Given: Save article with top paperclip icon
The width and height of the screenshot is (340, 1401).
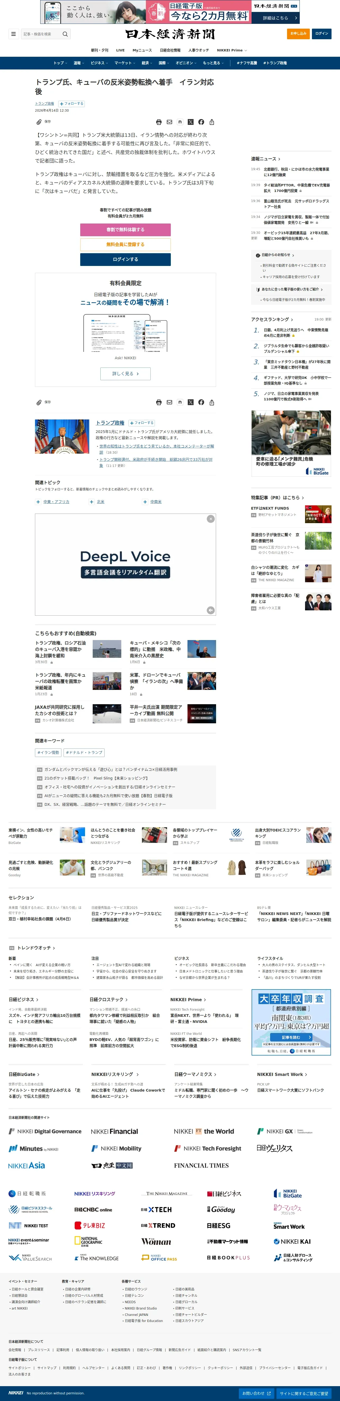Looking at the screenshot, I should [39, 122].
